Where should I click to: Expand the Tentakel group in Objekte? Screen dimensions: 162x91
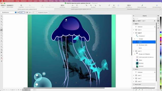point(135,39)
